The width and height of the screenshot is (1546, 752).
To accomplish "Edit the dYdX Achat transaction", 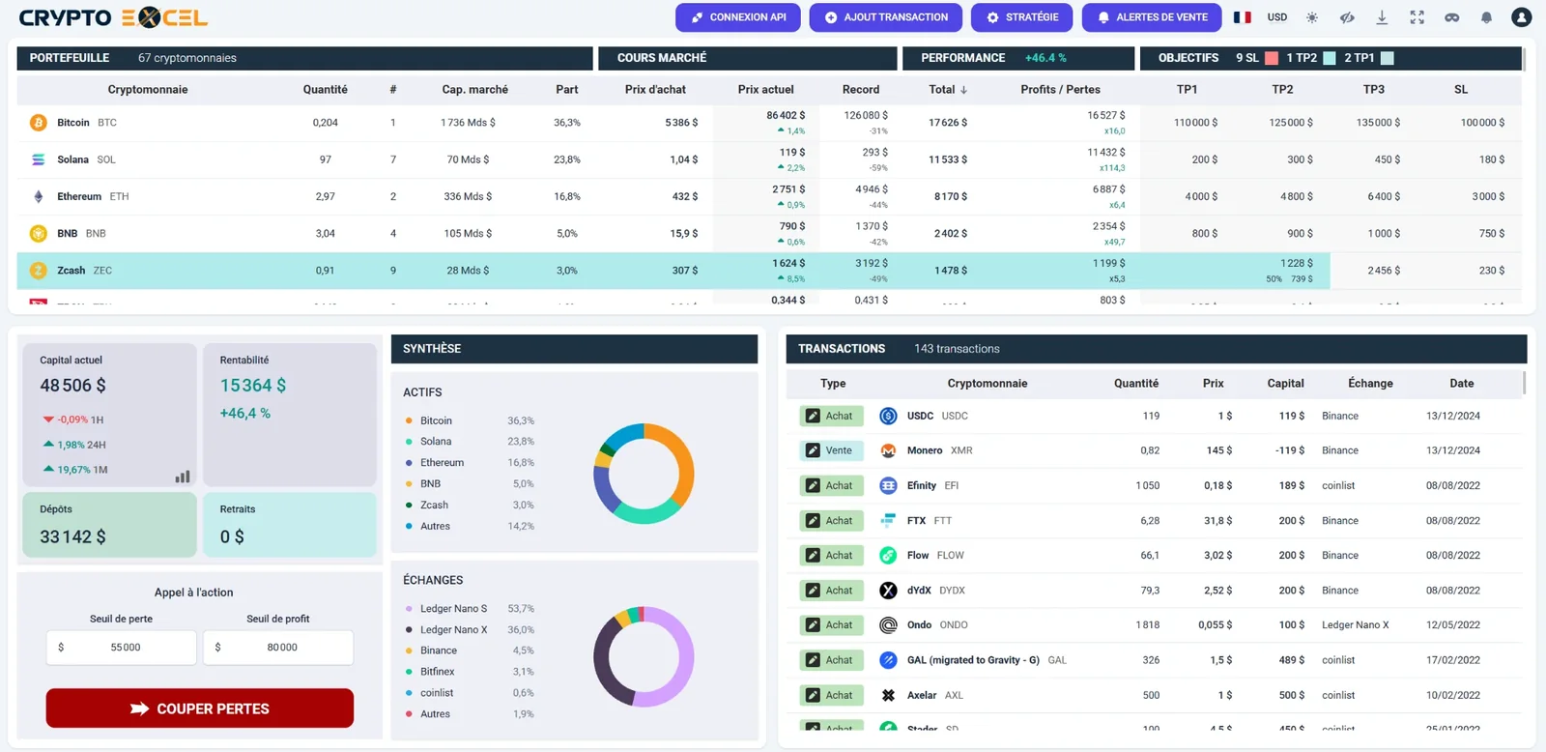I will [x=830, y=590].
